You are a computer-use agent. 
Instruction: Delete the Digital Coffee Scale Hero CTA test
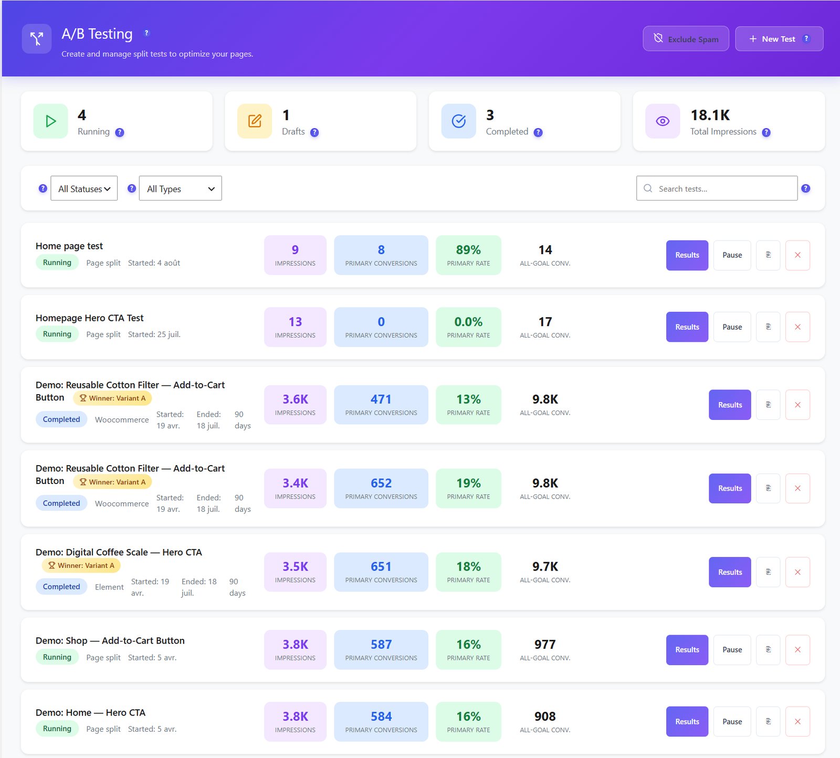[x=797, y=572]
